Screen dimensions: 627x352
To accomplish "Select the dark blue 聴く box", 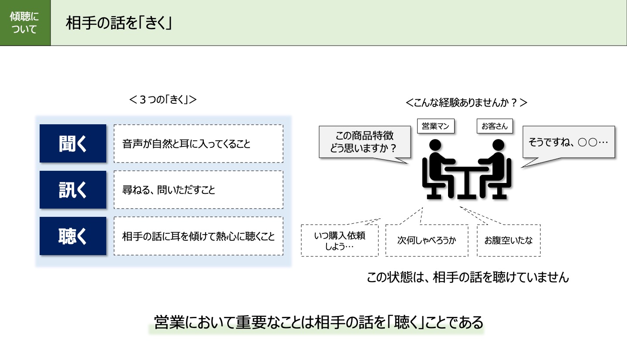I will (73, 236).
